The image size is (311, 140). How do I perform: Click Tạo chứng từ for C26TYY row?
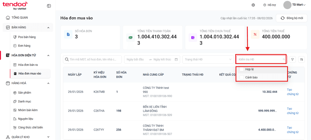[293, 130]
